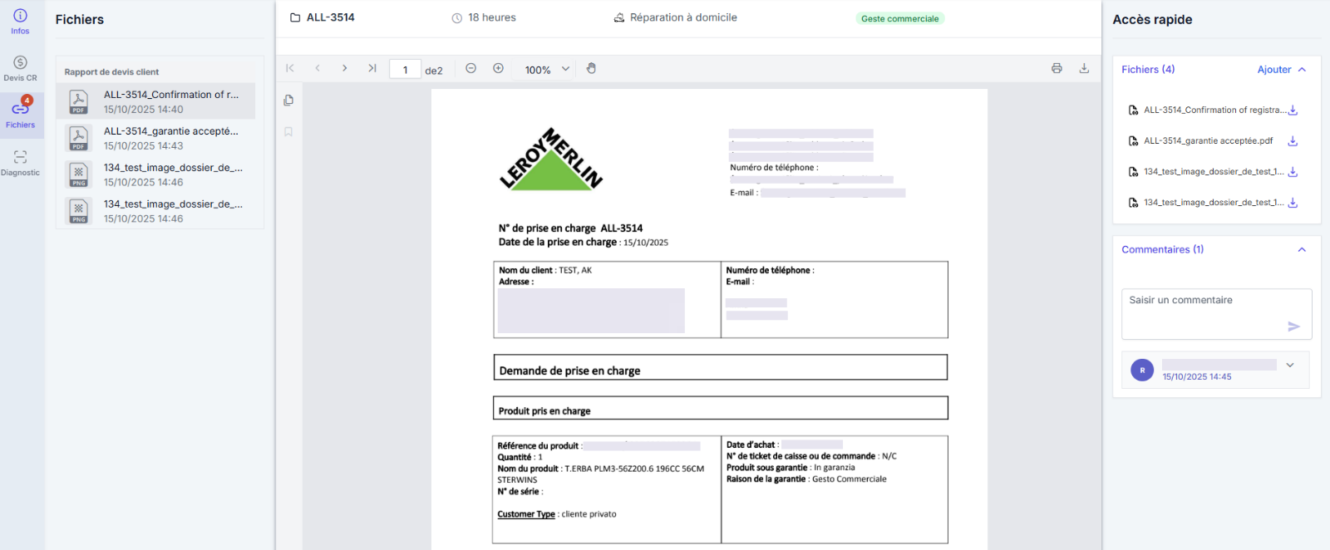Screen dimensions: 1330x550
Task: Go to first page of PDF viewer
Action: click(x=290, y=68)
